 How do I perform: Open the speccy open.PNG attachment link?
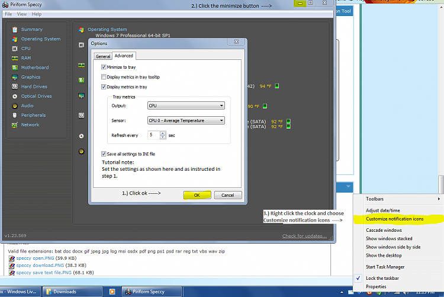coord(35,258)
